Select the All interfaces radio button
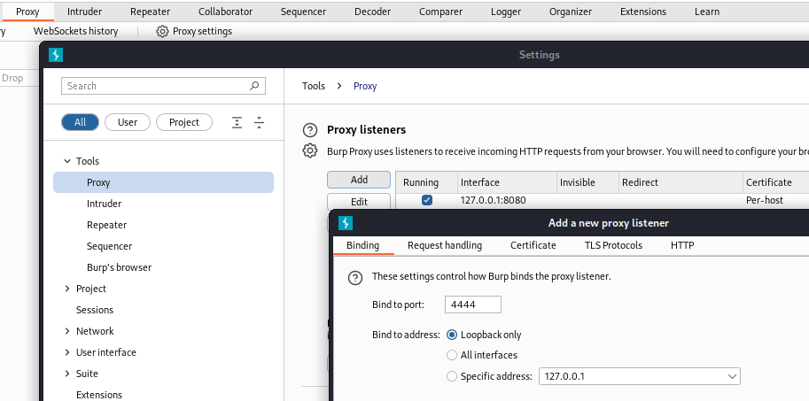 pos(452,355)
